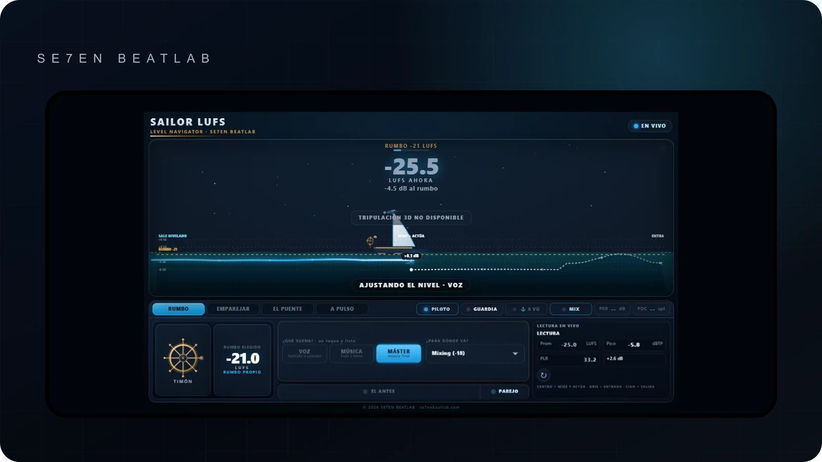
Task: Enable the EL ANTES comparison toggle
Action: [x=379, y=391]
